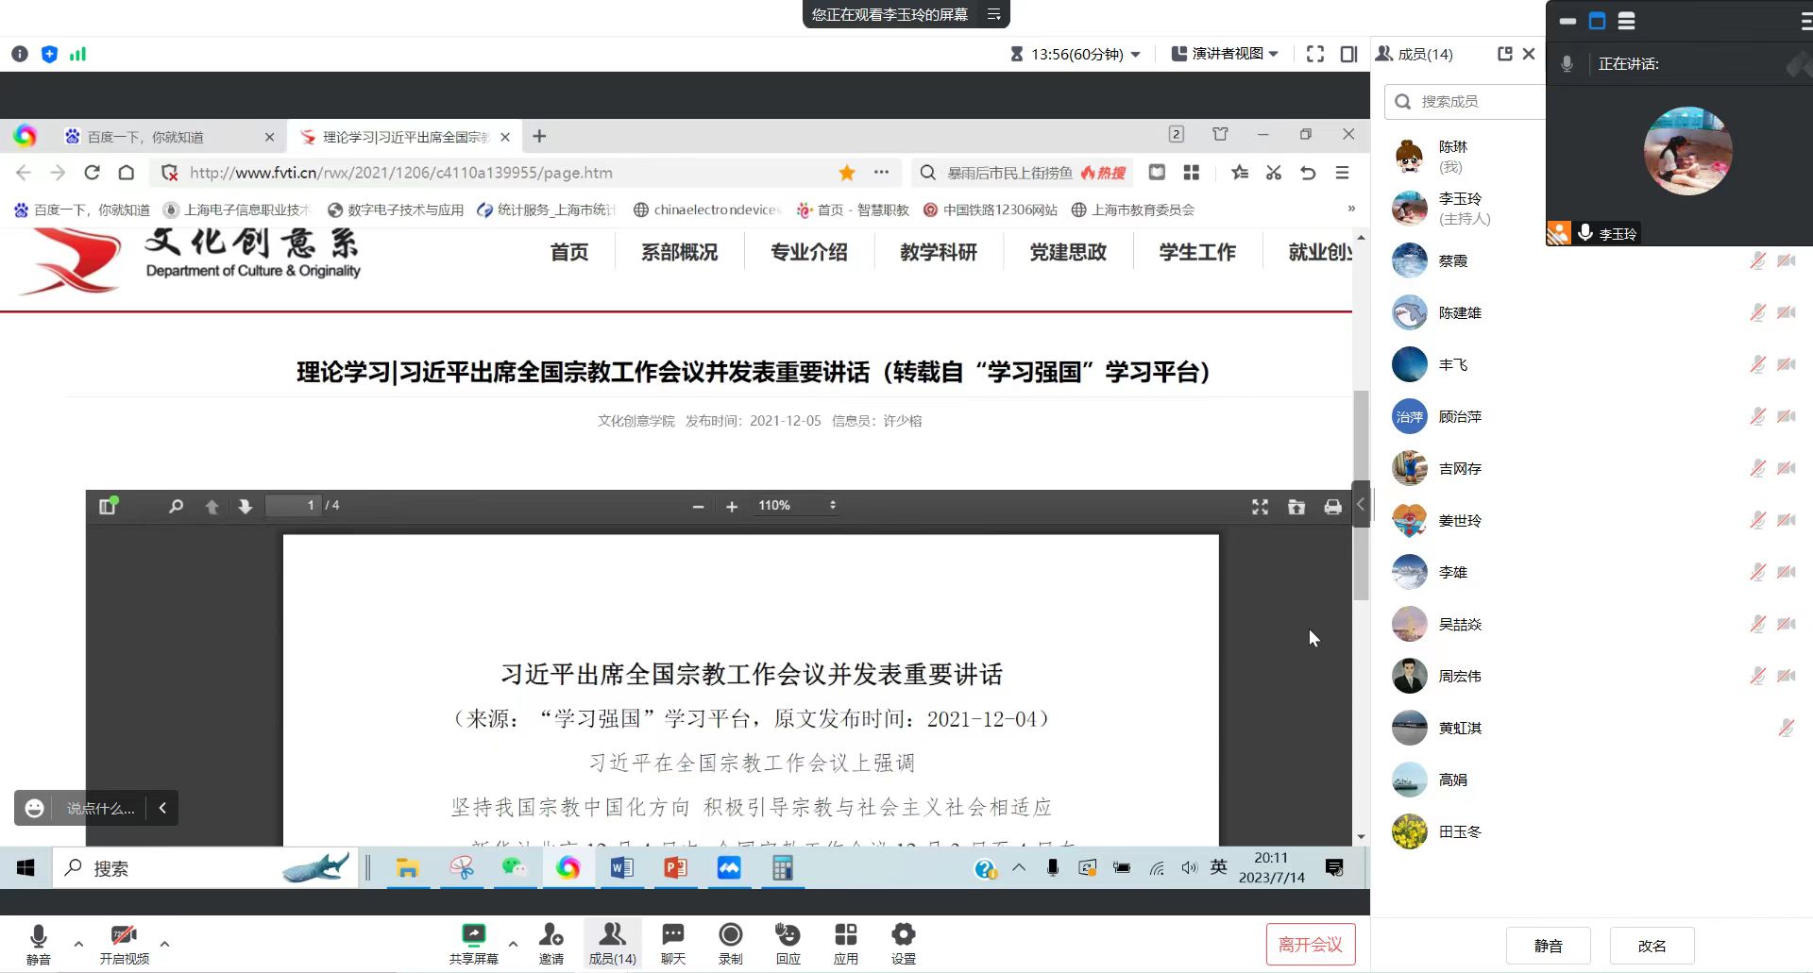
Task: Switch to the 百度一下 browser tab
Action: (146, 137)
